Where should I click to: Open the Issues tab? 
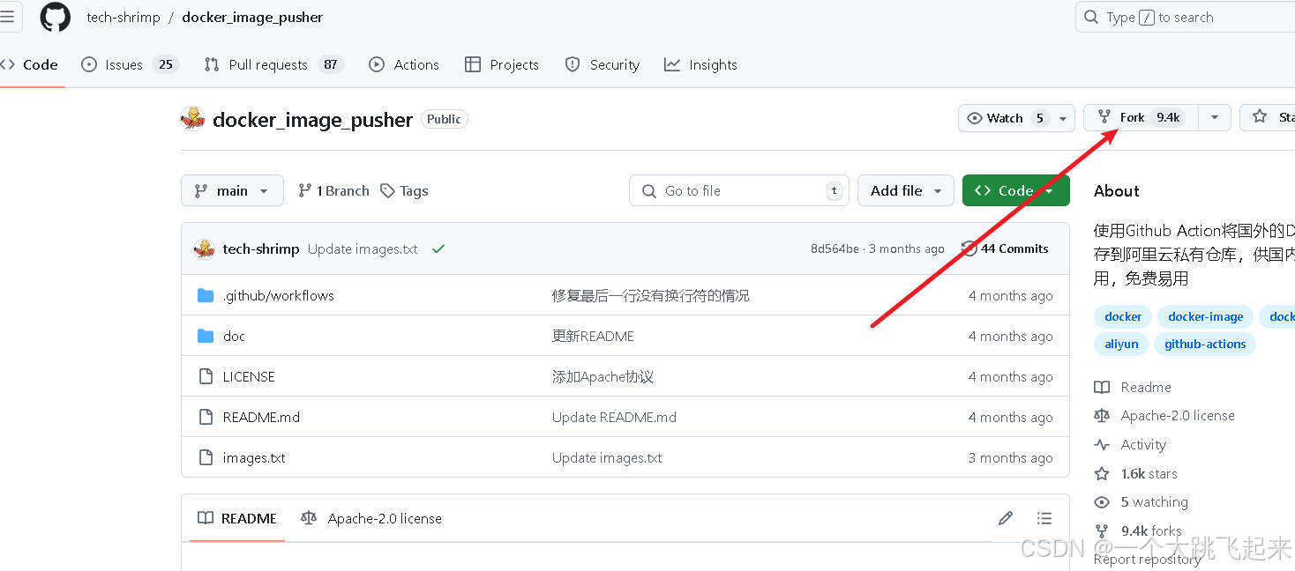pyautogui.click(x=129, y=65)
